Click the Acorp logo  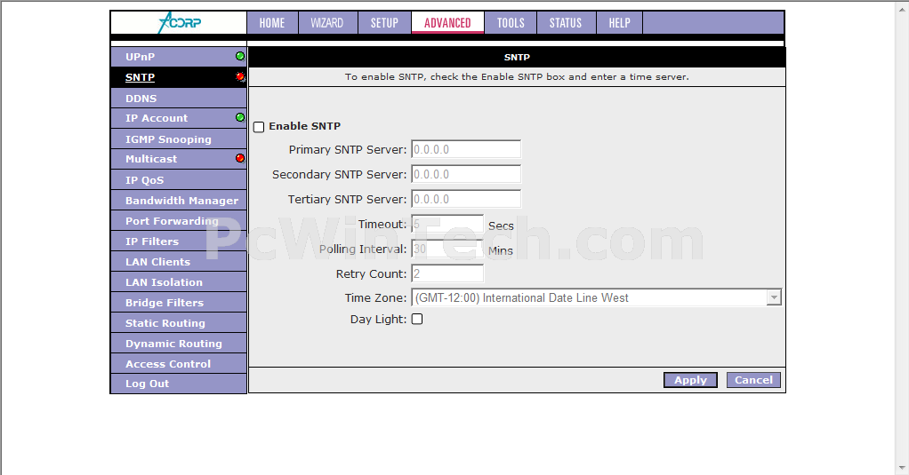pyautogui.click(x=180, y=22)
